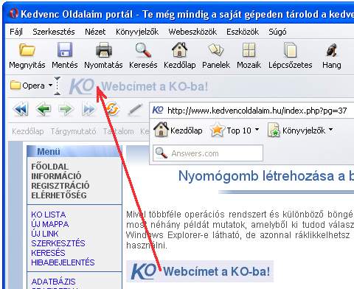Click the Webcímet a KO-ba! button in page content
Screen dimensions: 354x289
tap(200, 271)
